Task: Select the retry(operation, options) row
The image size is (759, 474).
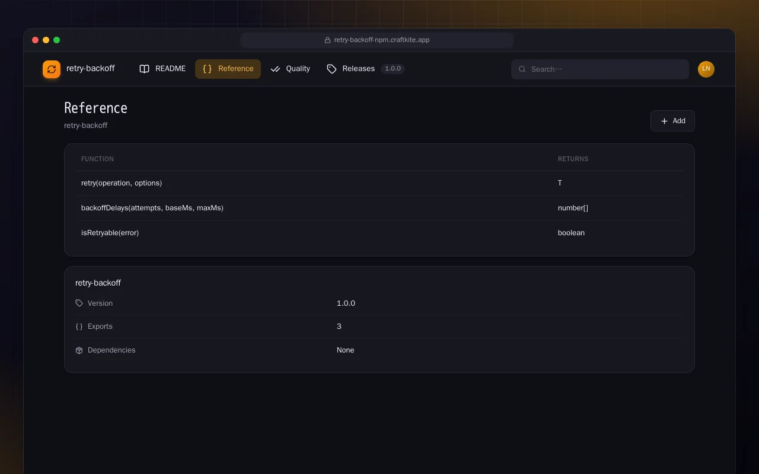Action: click(379, 183)
